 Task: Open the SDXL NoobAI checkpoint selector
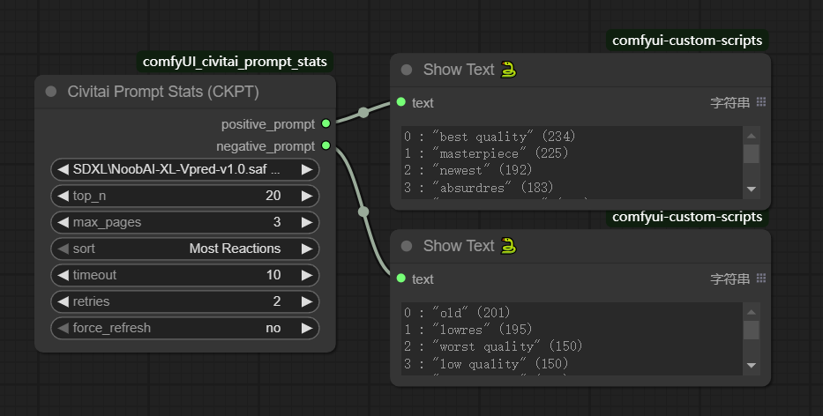pos(184,169)
